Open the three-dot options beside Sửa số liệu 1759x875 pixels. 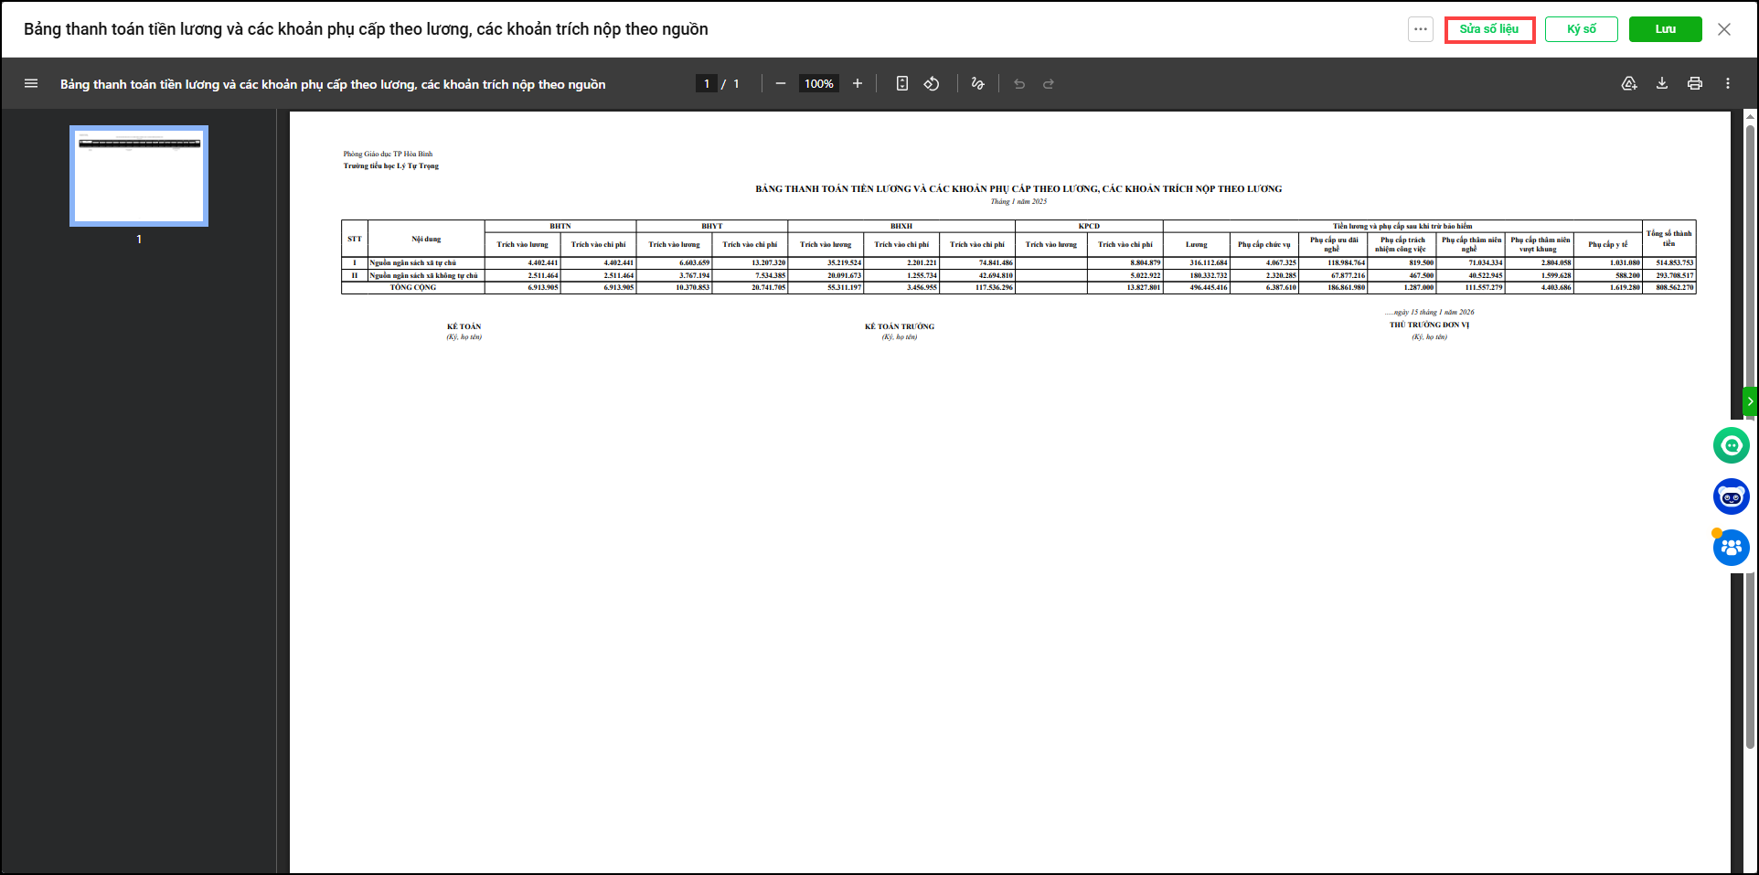[x=1420, y=29]
